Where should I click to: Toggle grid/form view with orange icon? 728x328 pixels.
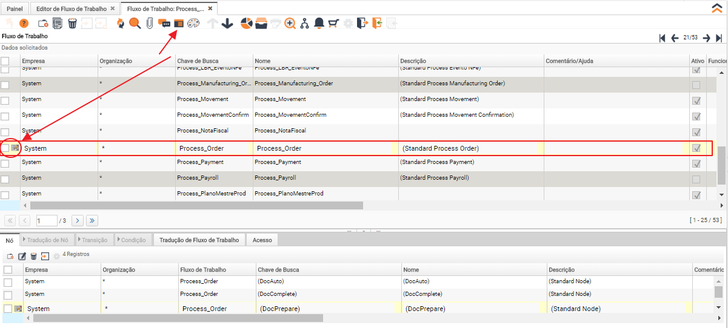point(178,24)
